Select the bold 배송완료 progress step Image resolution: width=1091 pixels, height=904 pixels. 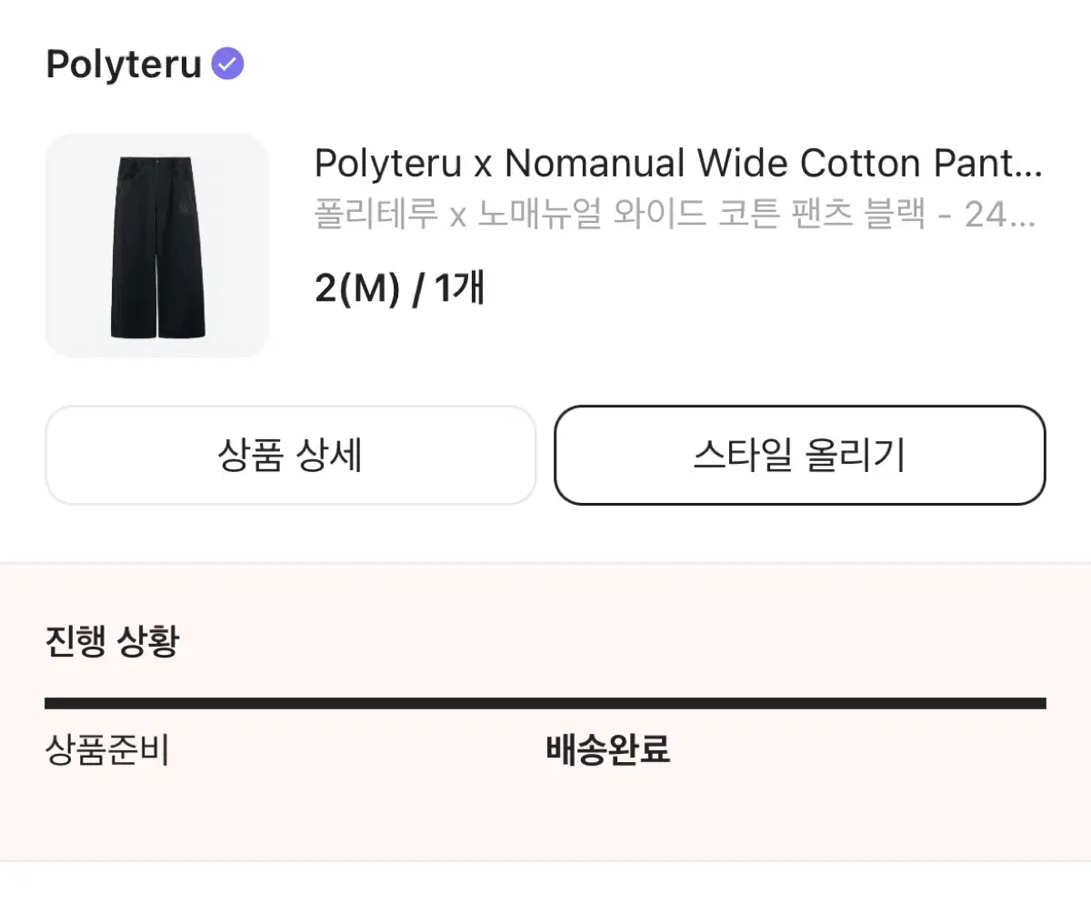click(608, 751)
